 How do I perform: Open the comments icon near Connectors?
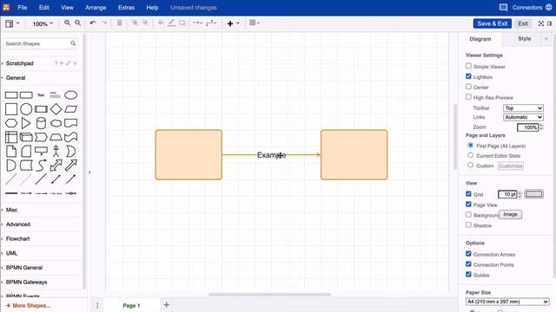point(503,8)
